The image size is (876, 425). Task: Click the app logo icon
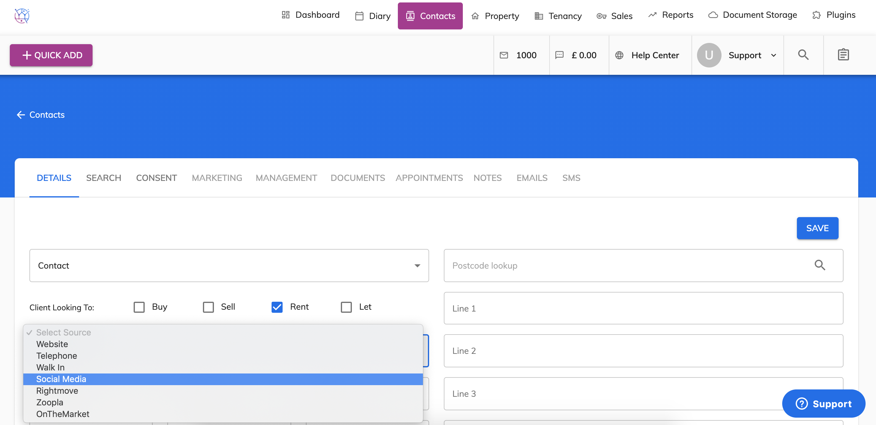pos(22,16)
